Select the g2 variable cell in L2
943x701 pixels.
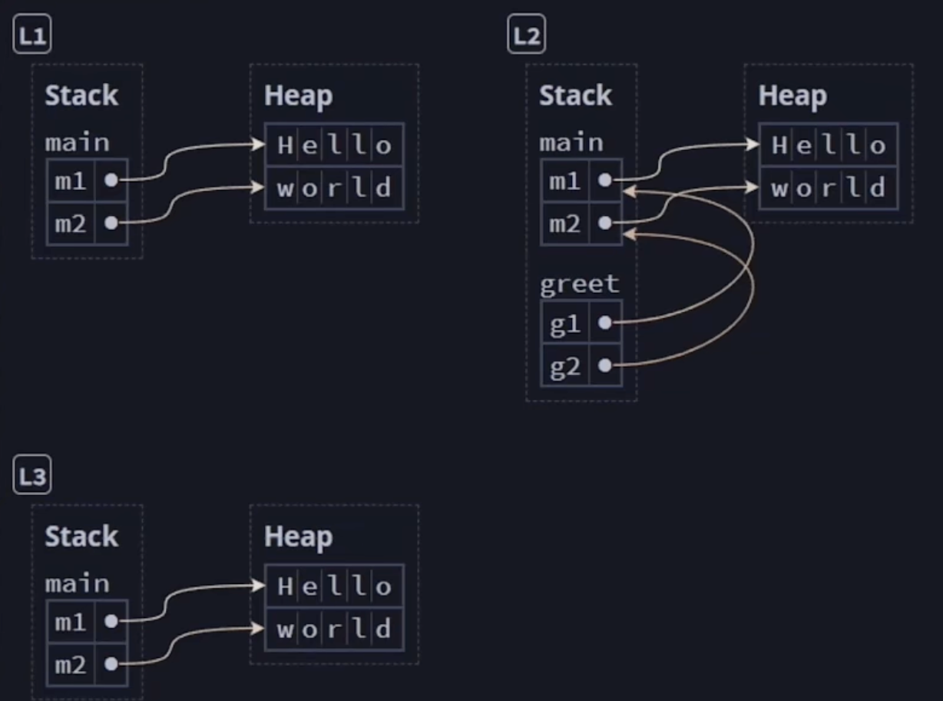565,367
